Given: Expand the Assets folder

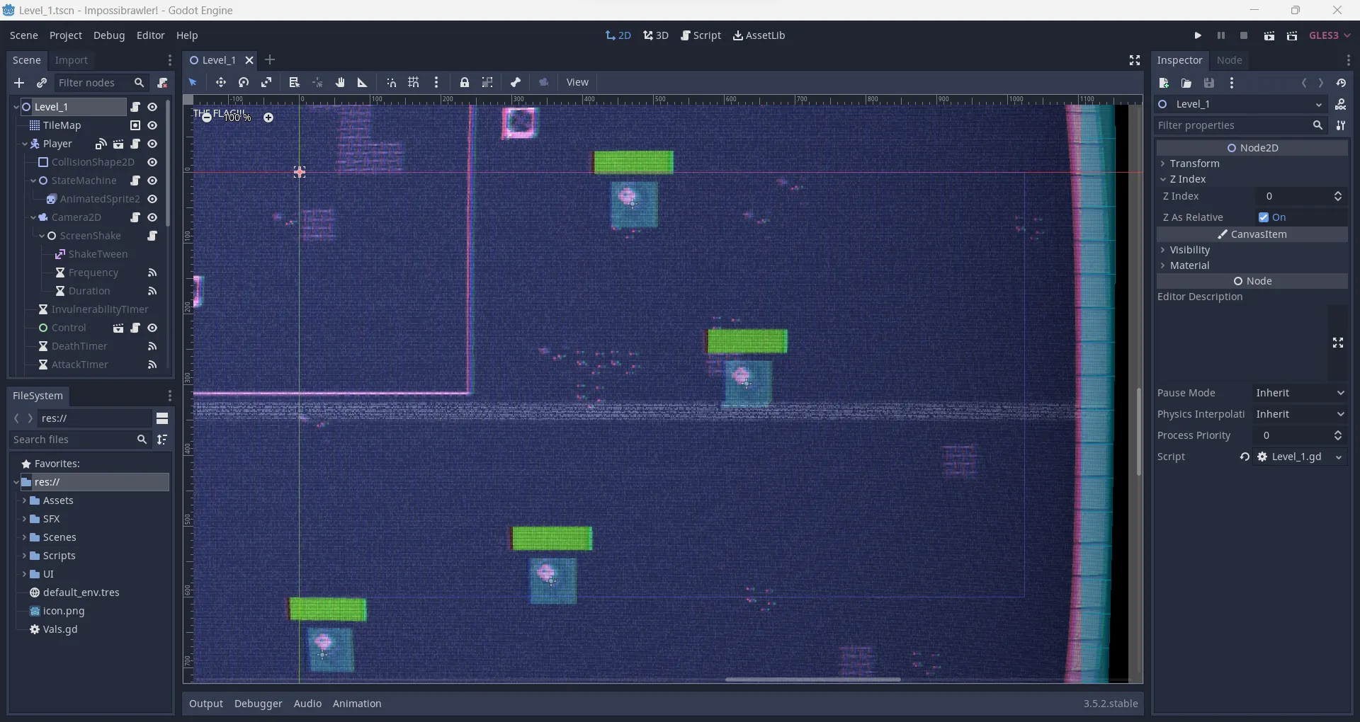Looking at the screenshot, I should pos(24,501).
